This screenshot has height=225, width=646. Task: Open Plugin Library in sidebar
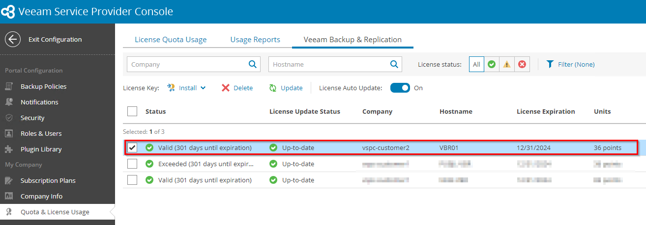[41, 149]
